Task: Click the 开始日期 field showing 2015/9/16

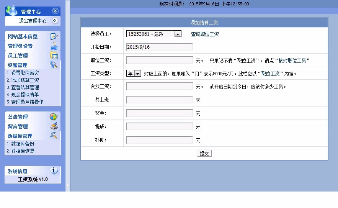Action: pyautogui.click(x=160, y=47)
